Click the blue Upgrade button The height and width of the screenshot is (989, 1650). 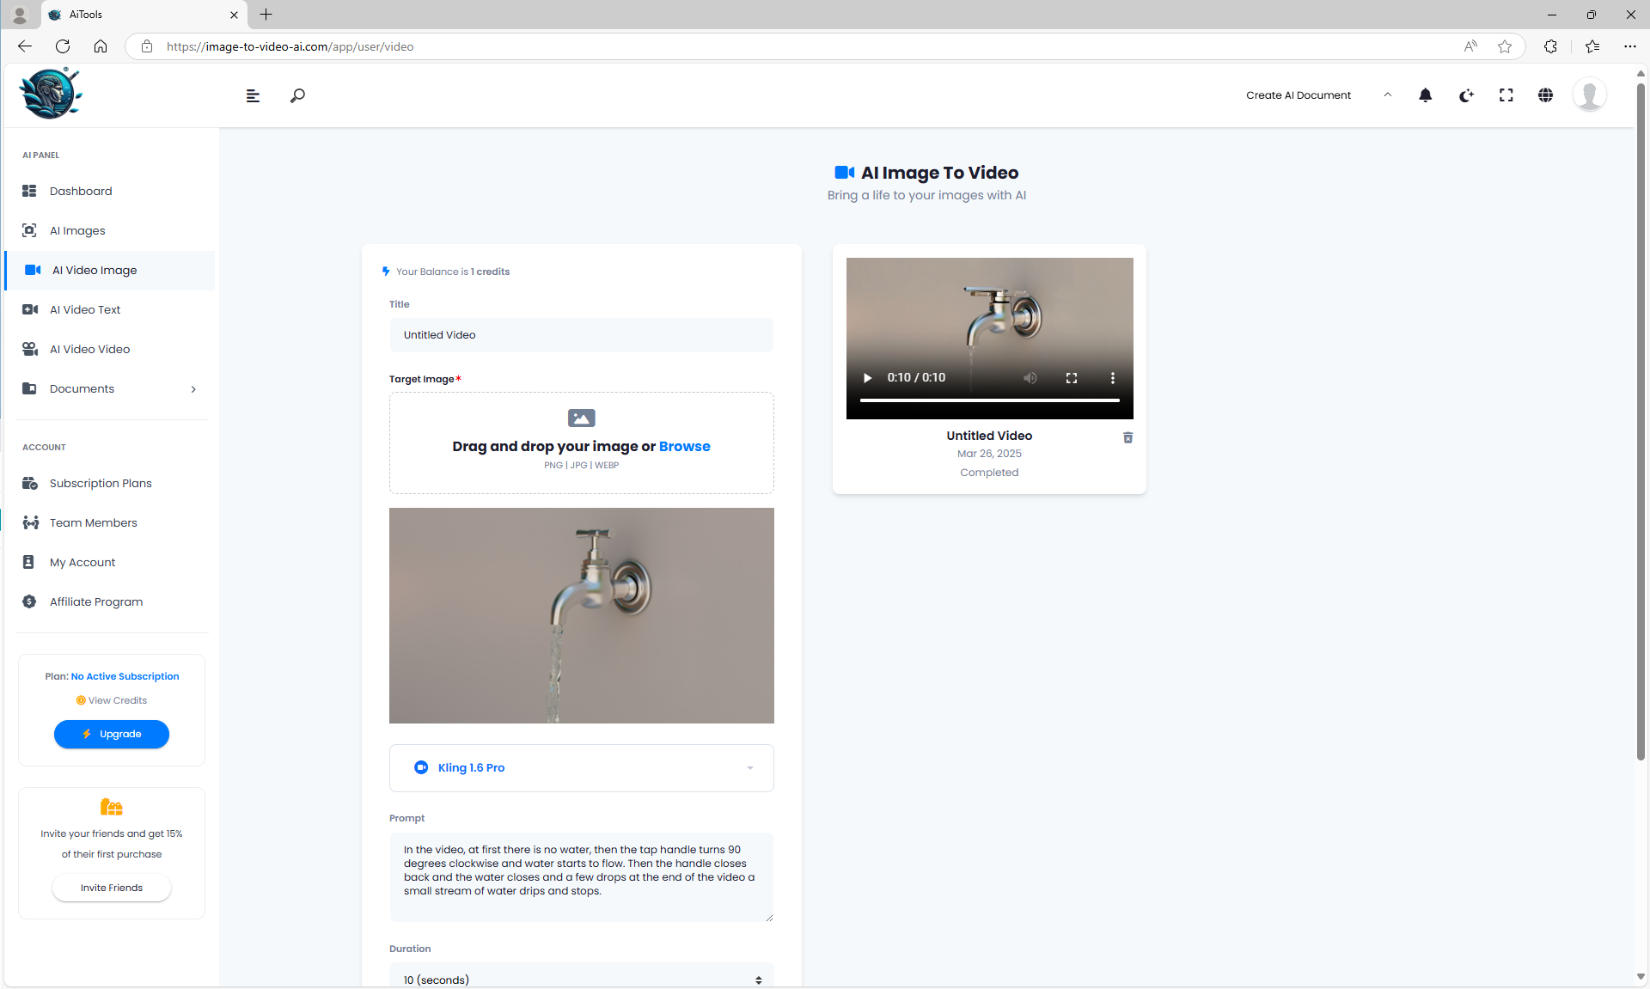coord(112,734)
